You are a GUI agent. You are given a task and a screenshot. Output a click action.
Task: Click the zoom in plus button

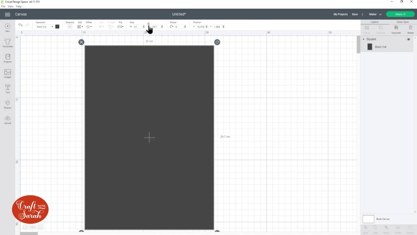(41, 227)
